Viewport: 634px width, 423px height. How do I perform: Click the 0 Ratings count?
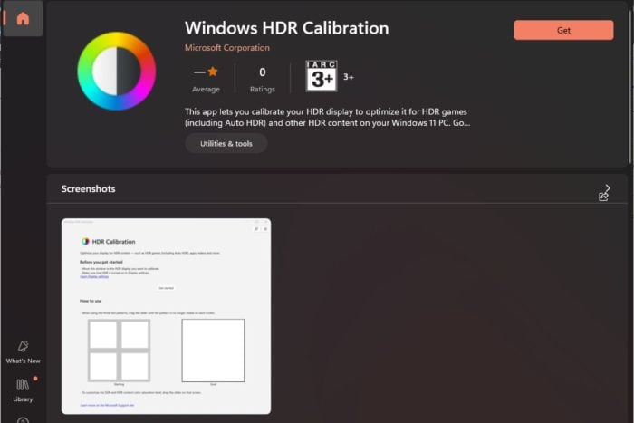263,78
